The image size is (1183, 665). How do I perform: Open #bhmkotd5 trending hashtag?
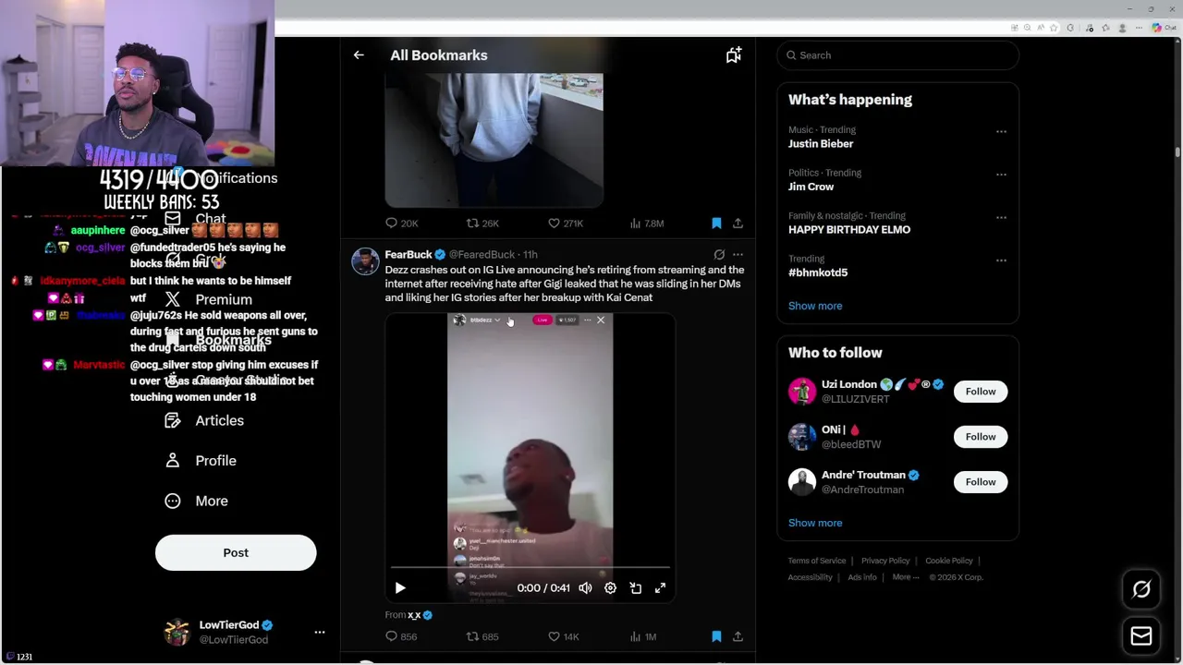pyautogui.click(x=818, y=272)
